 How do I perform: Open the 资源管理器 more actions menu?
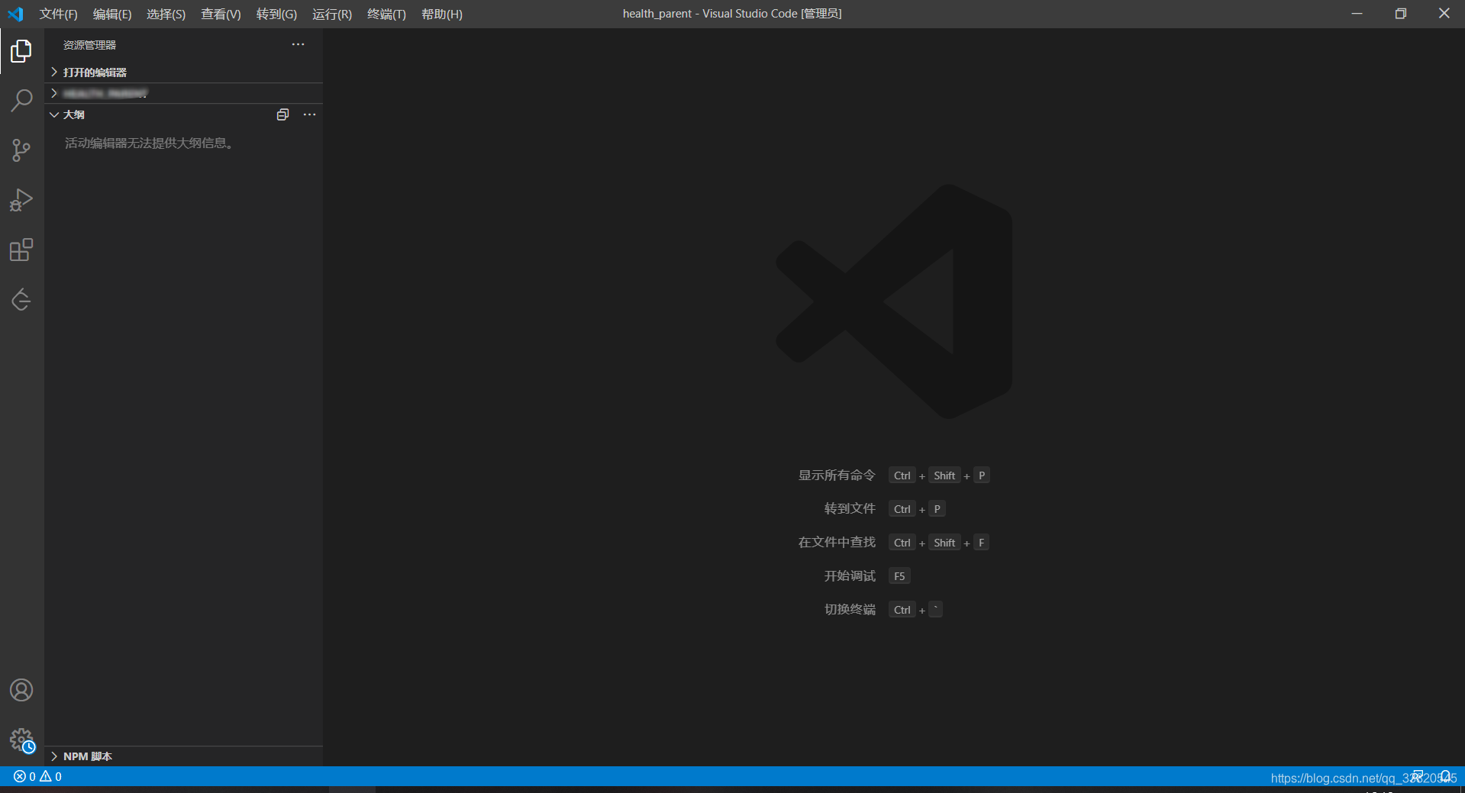pos(298,45)
